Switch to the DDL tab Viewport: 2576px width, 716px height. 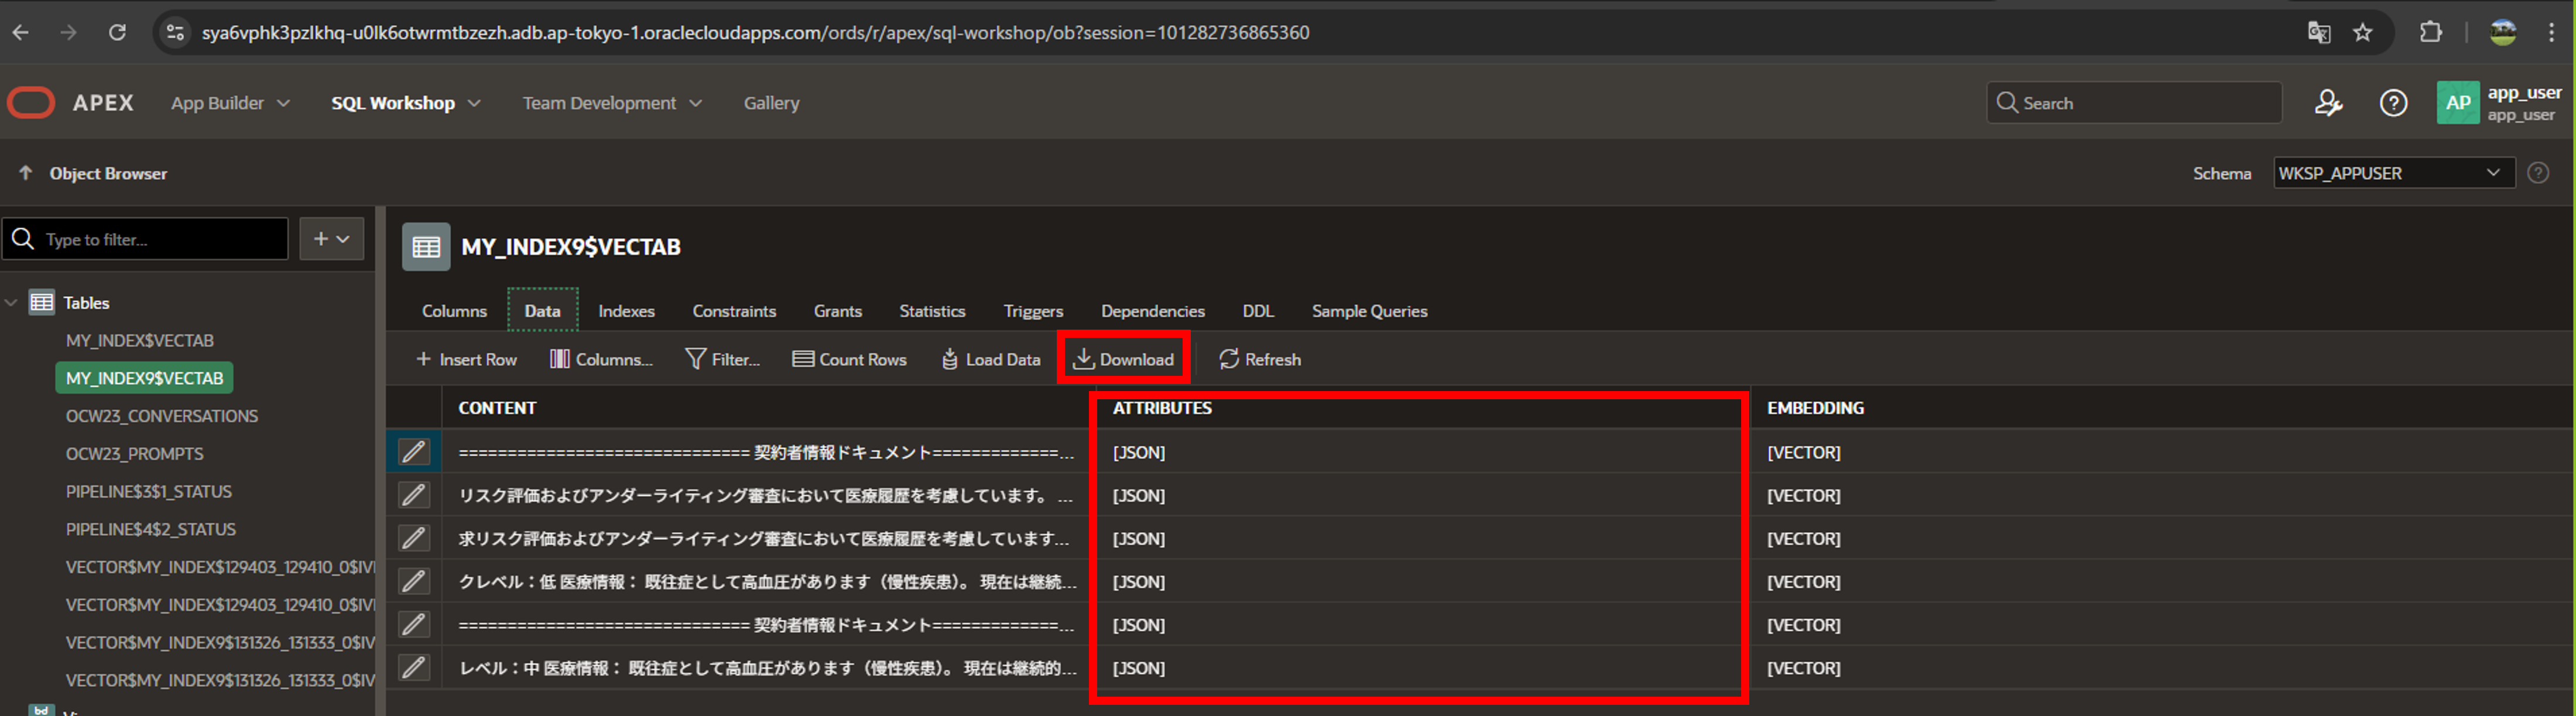pos(1257,311)
